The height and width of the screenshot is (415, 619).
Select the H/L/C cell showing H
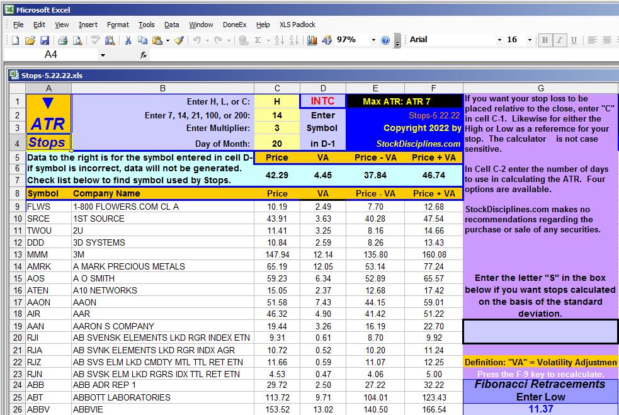point(276,101)
